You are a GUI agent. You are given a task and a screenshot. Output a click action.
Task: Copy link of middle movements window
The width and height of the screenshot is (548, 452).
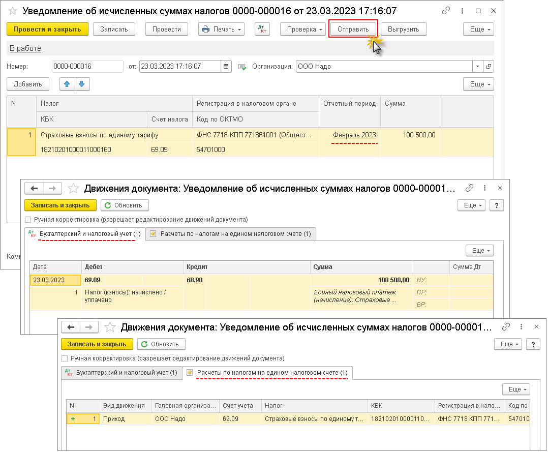pos(469,188)
